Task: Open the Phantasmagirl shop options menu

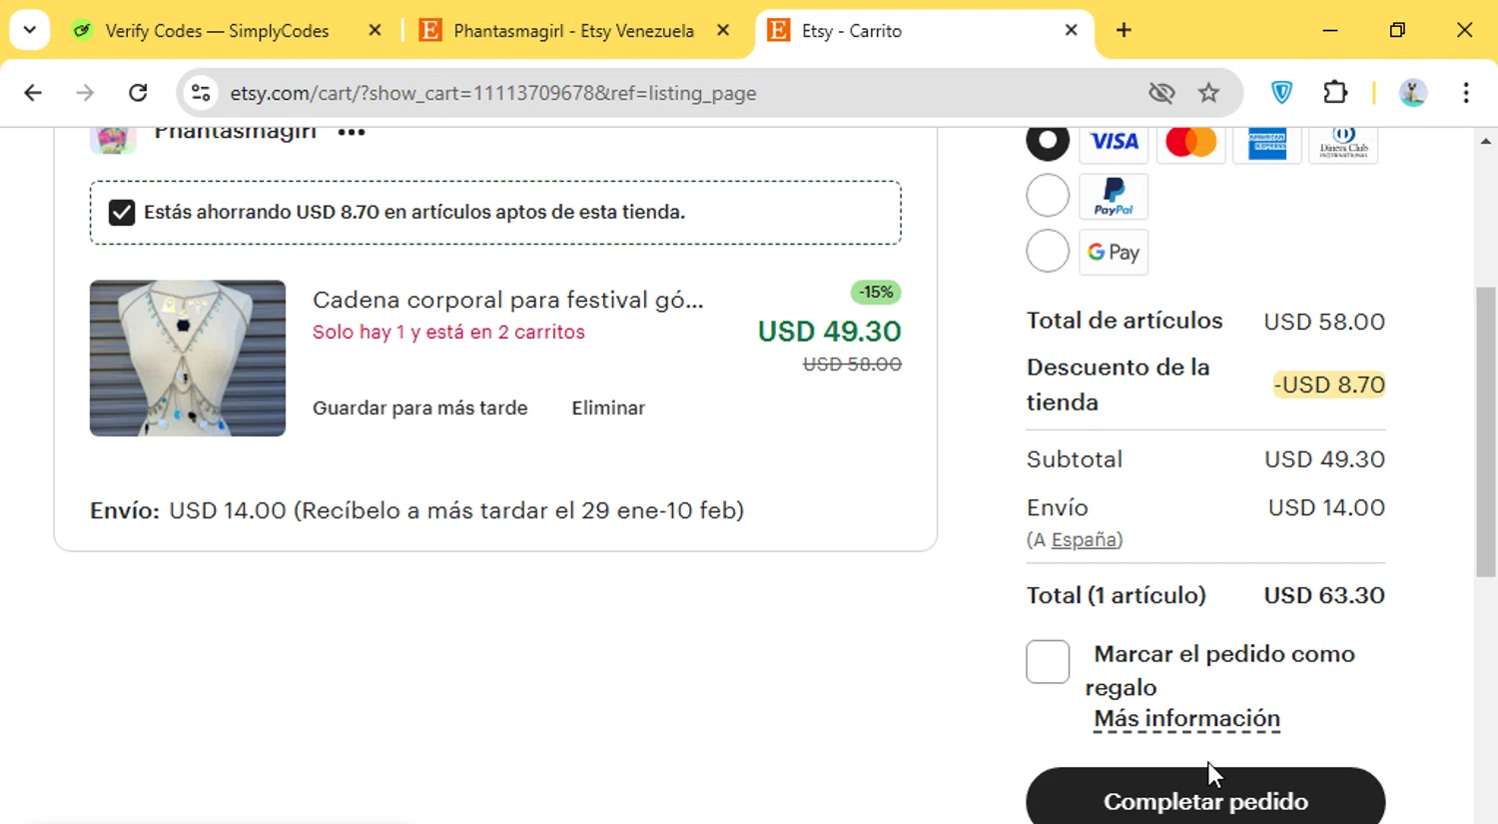Action: [352, 133]
